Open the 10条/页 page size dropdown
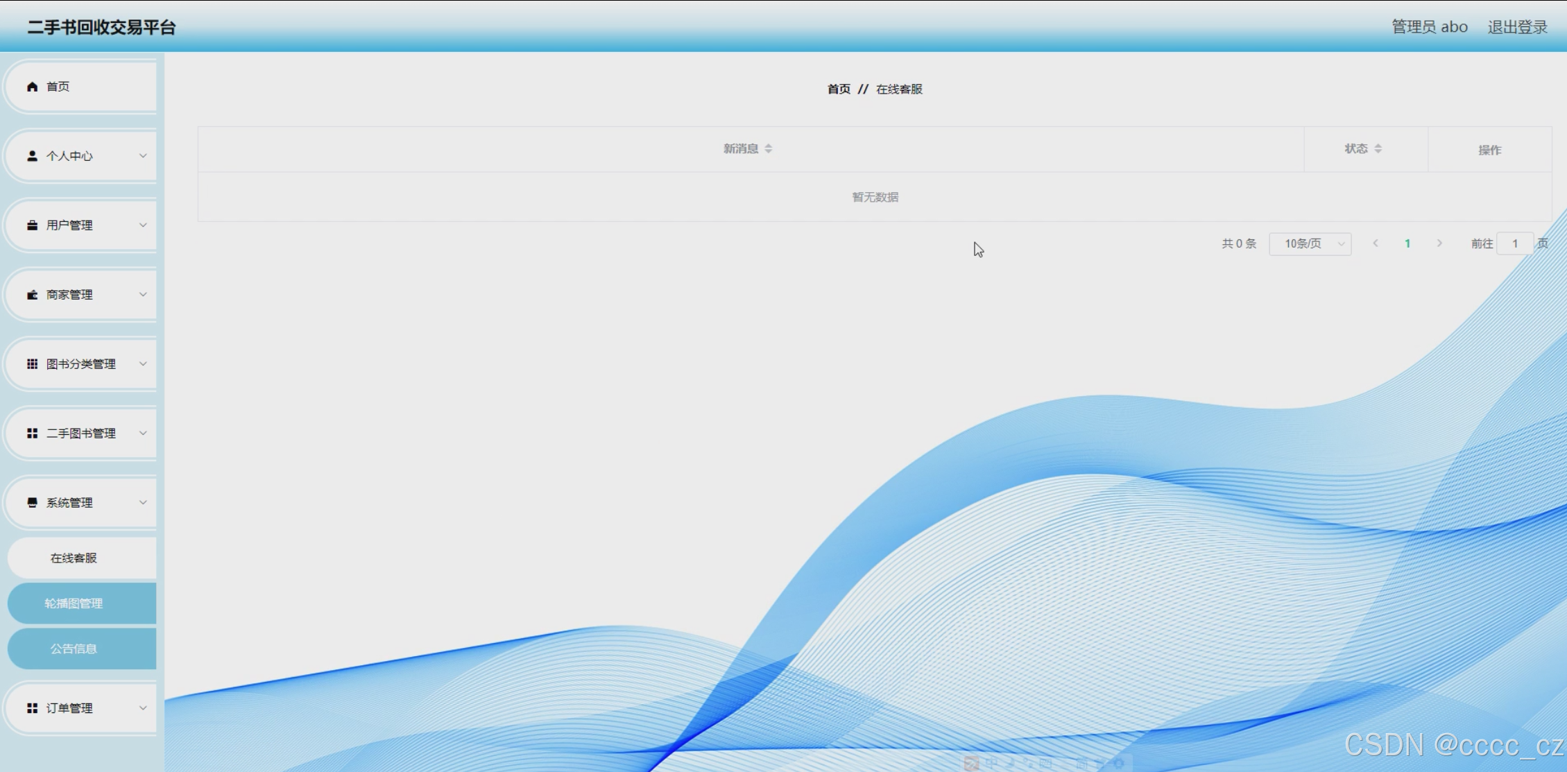This screenshot has width=1567, height=772. (1310, 243)
